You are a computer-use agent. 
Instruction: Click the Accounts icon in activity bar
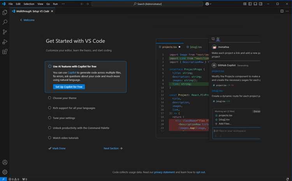point(5,162)
